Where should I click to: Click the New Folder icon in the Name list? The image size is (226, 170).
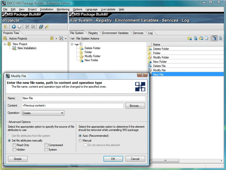click(150, 62)
